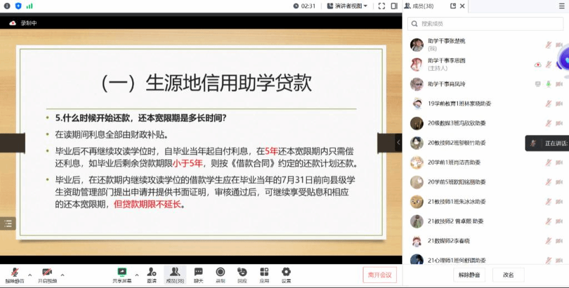Expand video options arrow beside 开启视频

tap(62, 275)
